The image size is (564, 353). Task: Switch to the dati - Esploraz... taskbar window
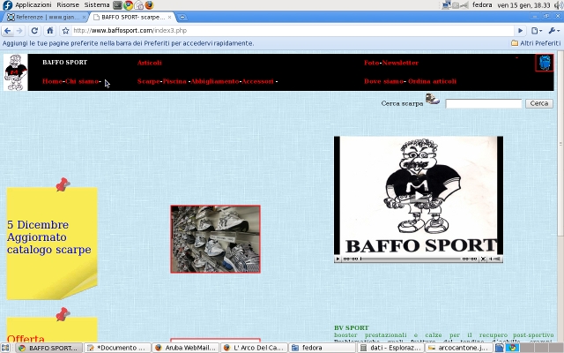[390, 348]
